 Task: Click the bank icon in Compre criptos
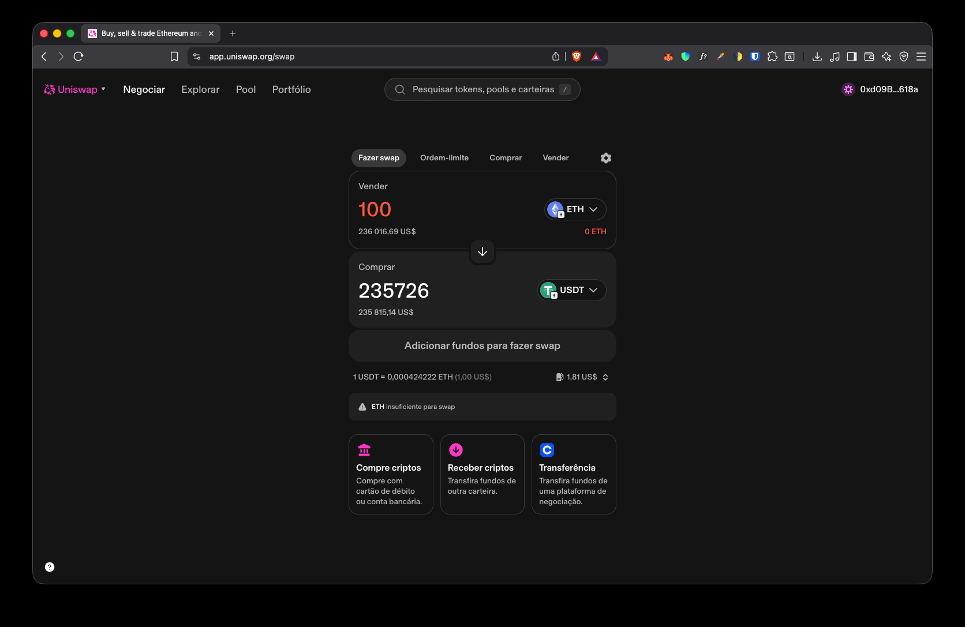tap(364, 450)
